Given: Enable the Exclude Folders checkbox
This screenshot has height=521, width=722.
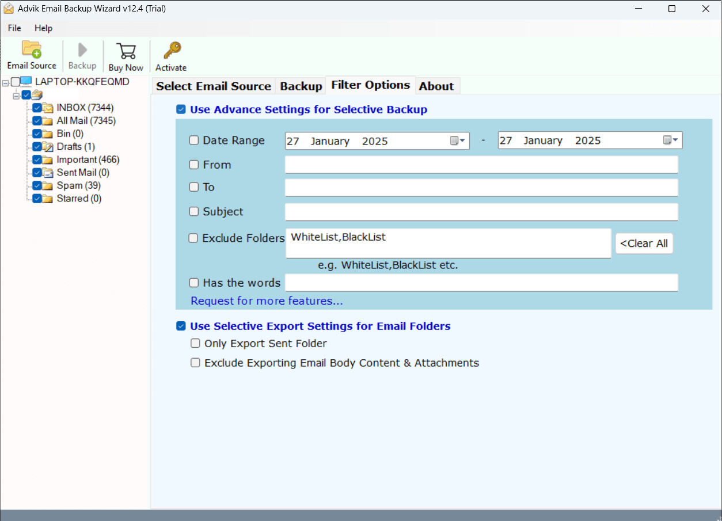Looking at the screenshot, I should [x=193, y=238].
